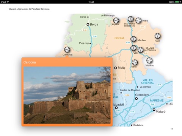Screen dimensions: 182x136
Task: Tap the Cardona castle photo
Action: click(x=67, y=95)
